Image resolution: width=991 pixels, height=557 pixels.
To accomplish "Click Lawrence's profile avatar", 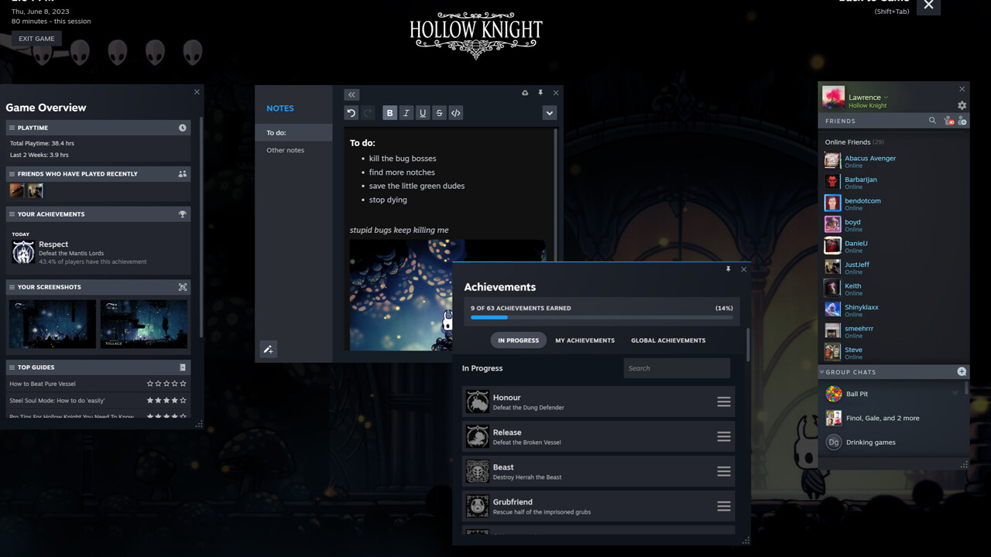I will [x=833, y=97].
